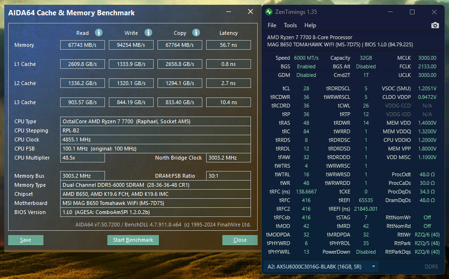The image size is (449, 279).
Task: Click the ProcOdt value 48.0 Ω
Action: tap(427, 174)
